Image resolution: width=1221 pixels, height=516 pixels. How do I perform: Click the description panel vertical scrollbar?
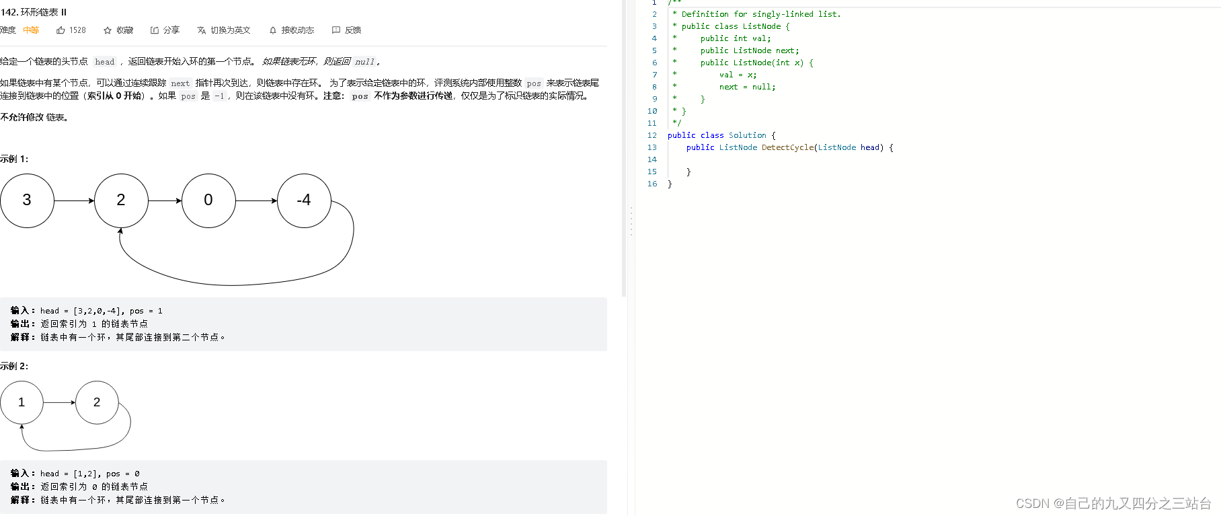click(624, 148)
